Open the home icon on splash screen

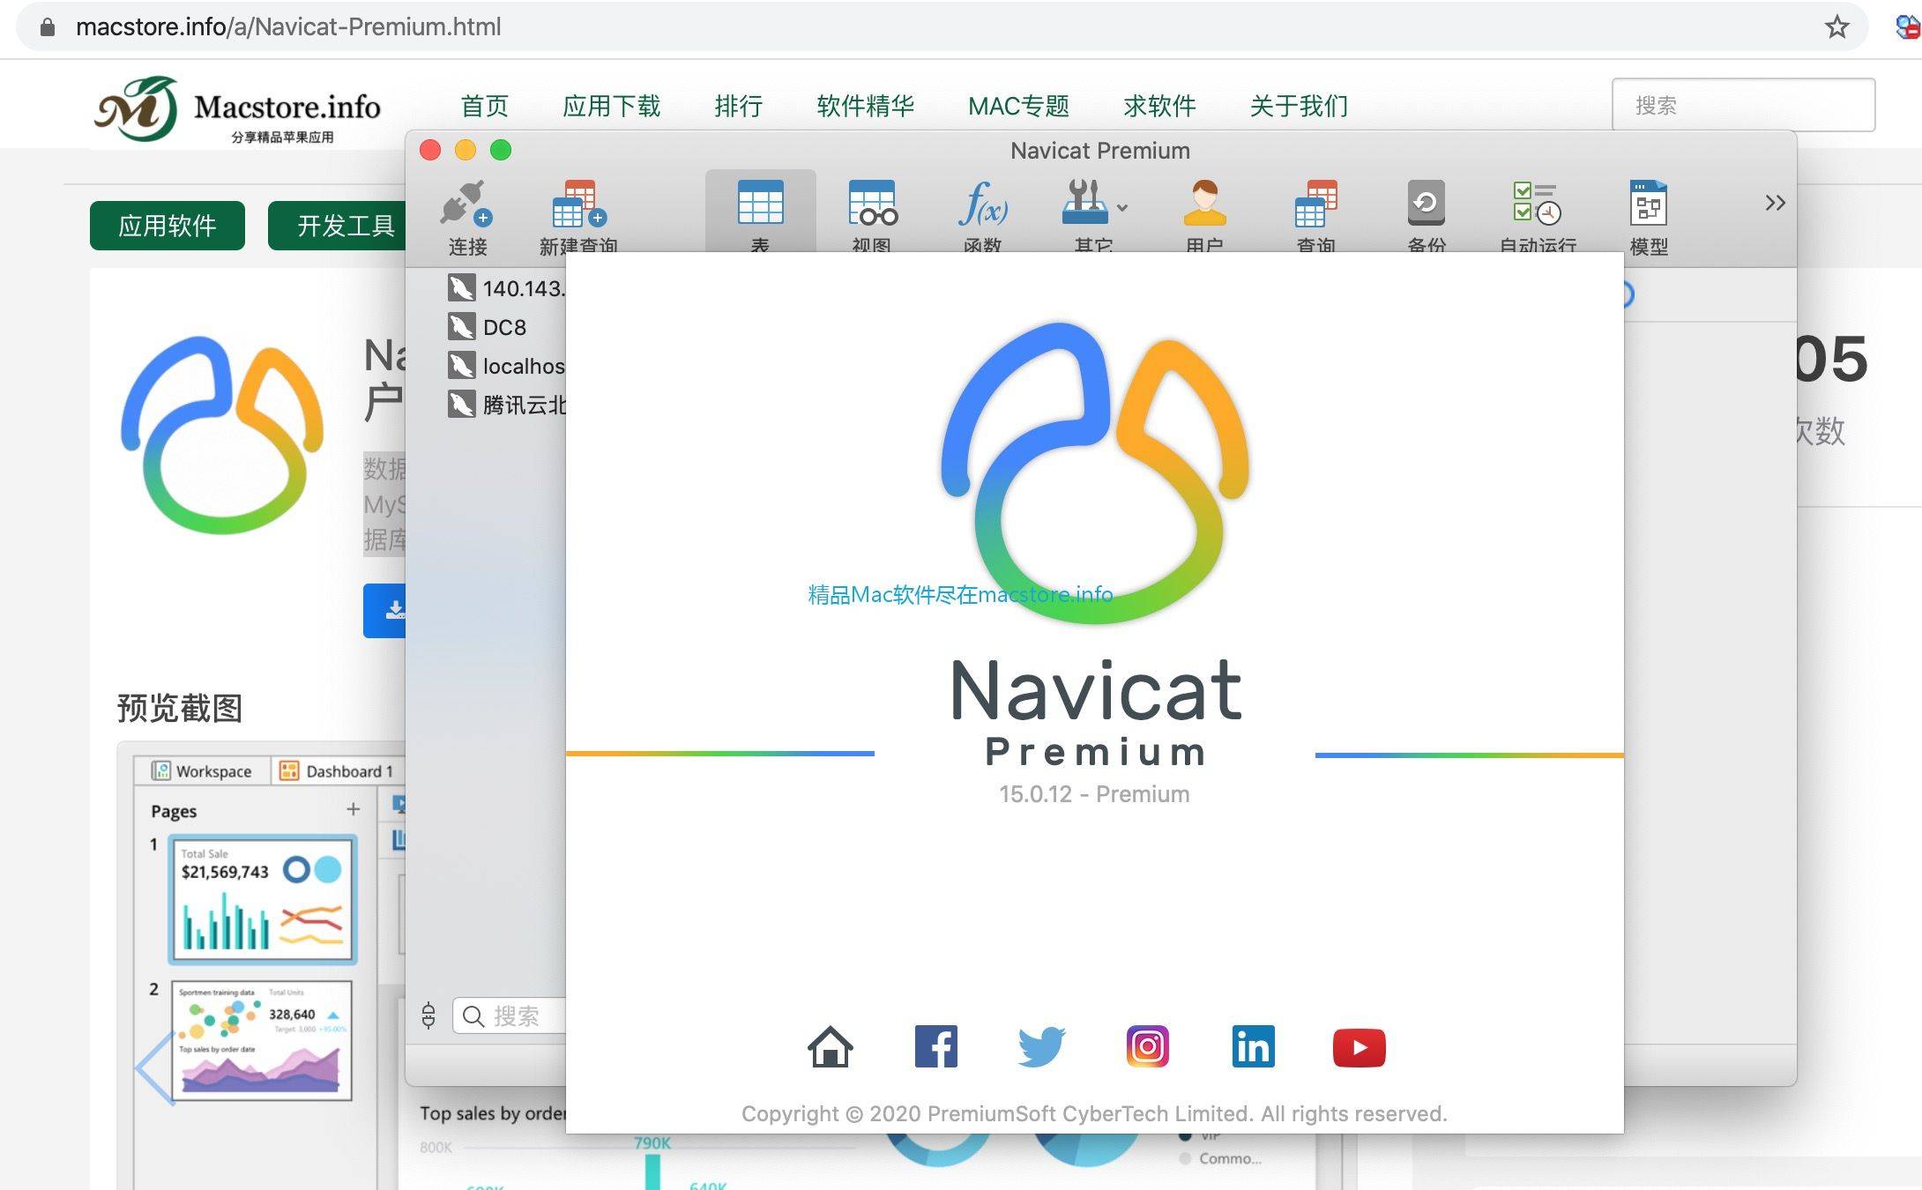tap(831, 1047)
